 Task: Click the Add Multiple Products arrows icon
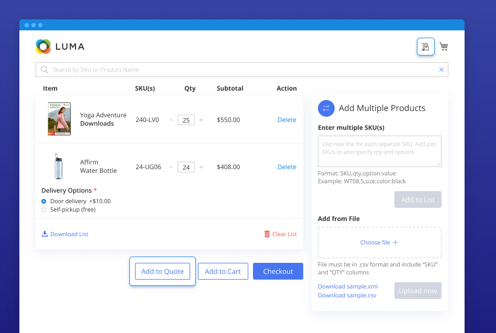click(x=326, y=108)
